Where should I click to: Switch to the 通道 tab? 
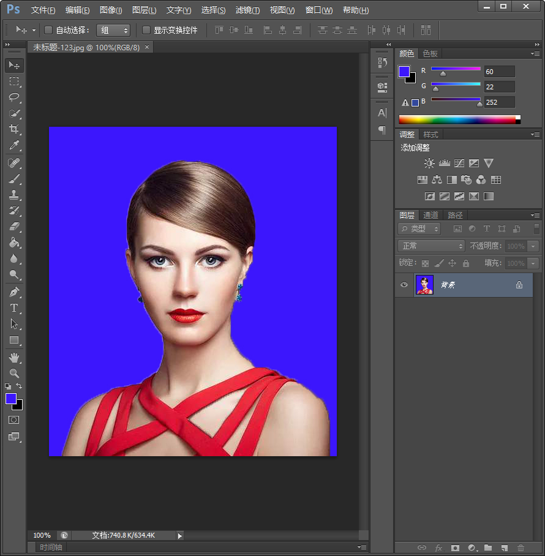pyautogui.click(x=431, y=216)
